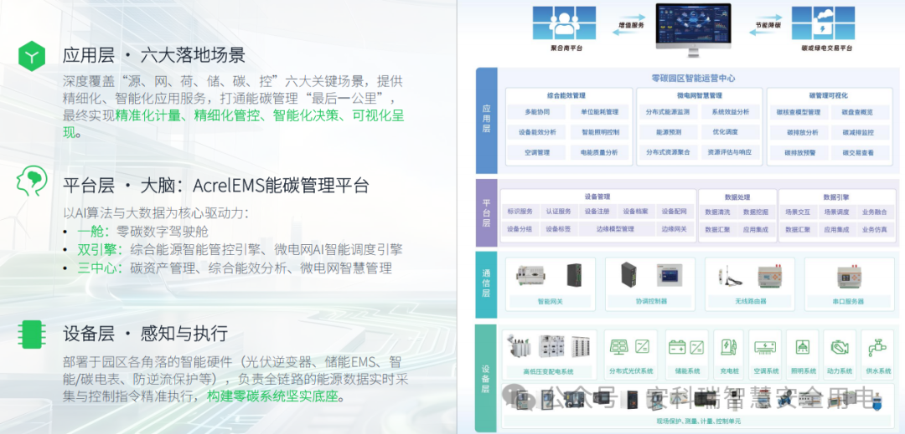
Task: Click the antenna device above 无线路由器
Action: (728, 278)
